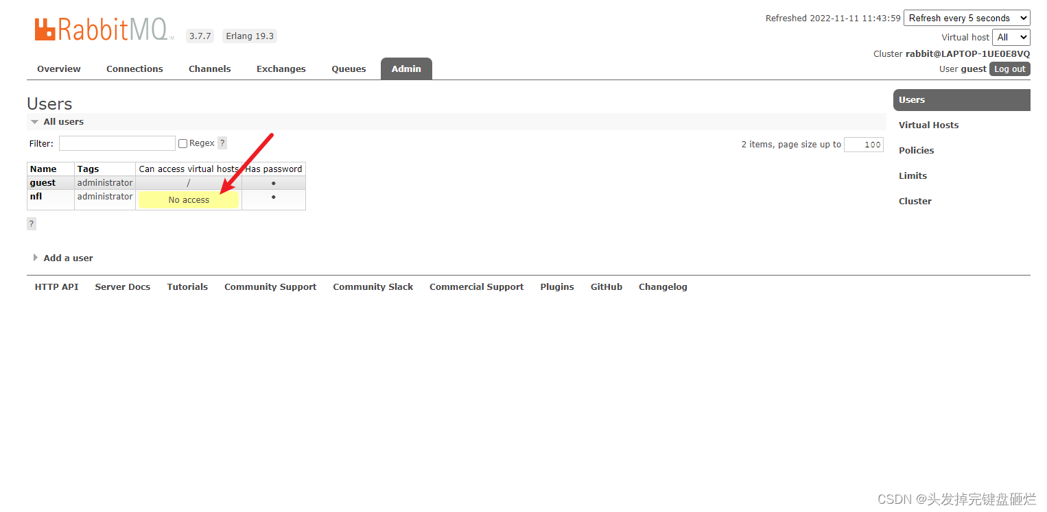Open the Commercial Support link
This screenshot has height=512, width=1047.
tap(477, 287)
